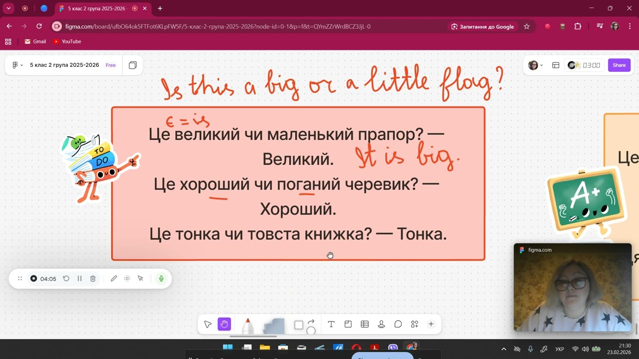Switch to the first pinned recording tab
Screen dimensions: 639x359
[x=25, y=8]
